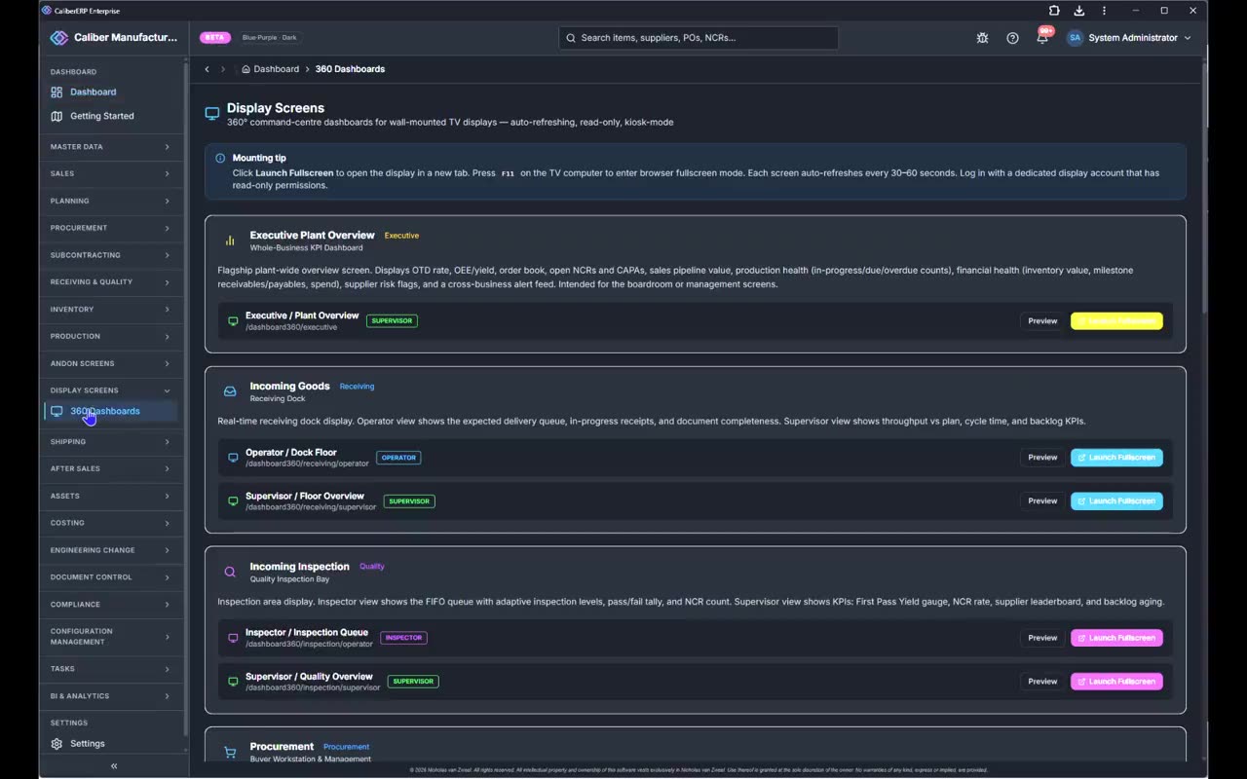Expand the Inventory section
This screenshot has height=779, width=1247.
(111, 310)
